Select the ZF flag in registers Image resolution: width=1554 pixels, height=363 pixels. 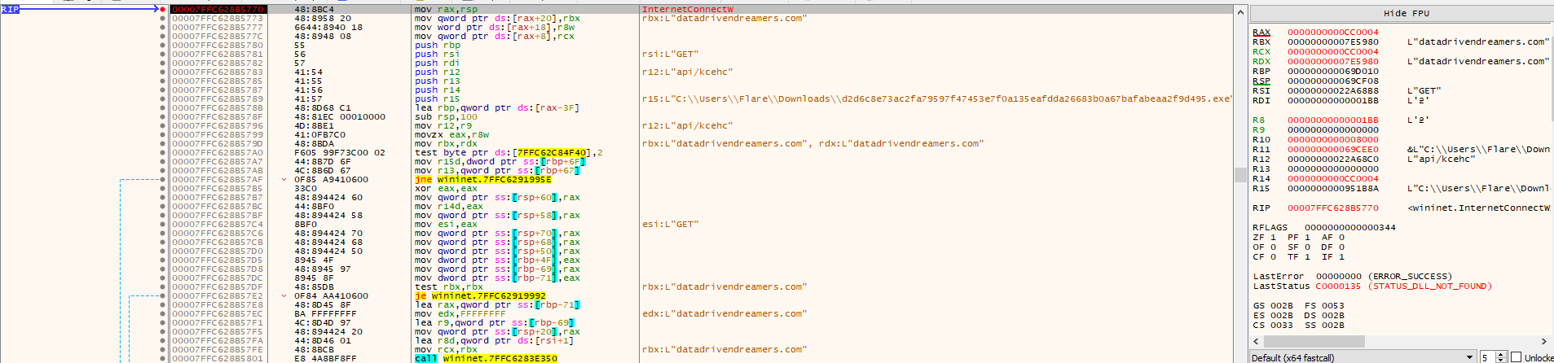(1265, 238)
